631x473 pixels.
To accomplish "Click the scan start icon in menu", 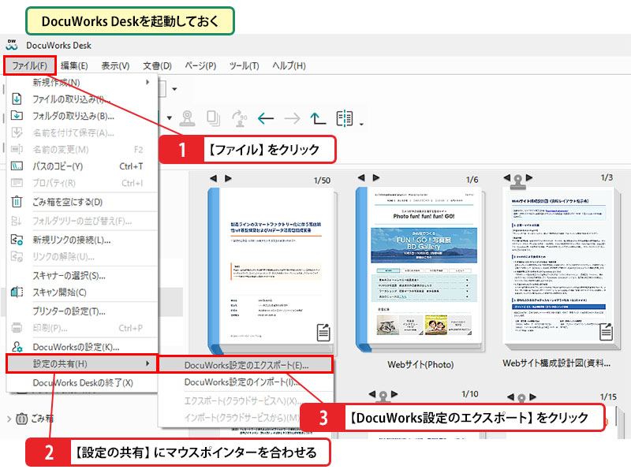I will 17,292.
